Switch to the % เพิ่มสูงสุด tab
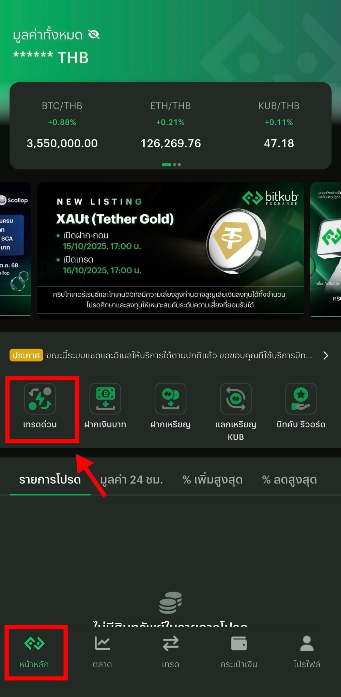The height and width of the screenshot is (697, 341). tap(212, 480)
